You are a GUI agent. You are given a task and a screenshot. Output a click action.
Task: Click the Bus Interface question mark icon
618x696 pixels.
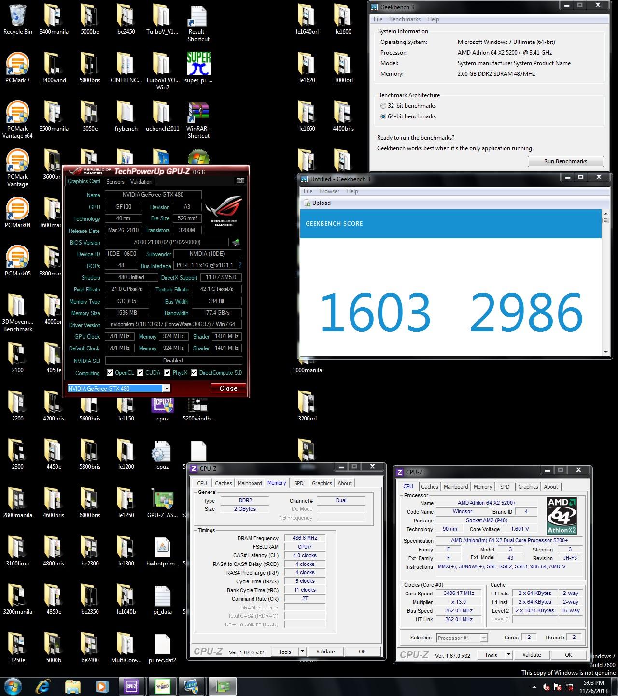[x=240, y=265]
